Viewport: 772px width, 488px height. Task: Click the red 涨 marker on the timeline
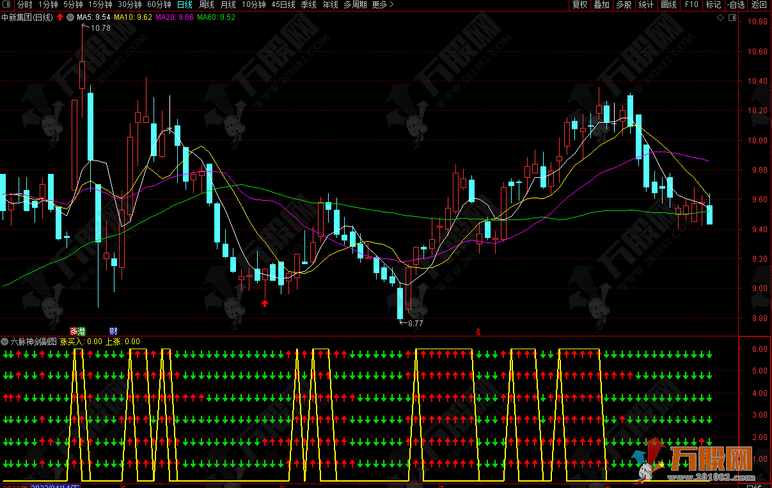(74, 331)
